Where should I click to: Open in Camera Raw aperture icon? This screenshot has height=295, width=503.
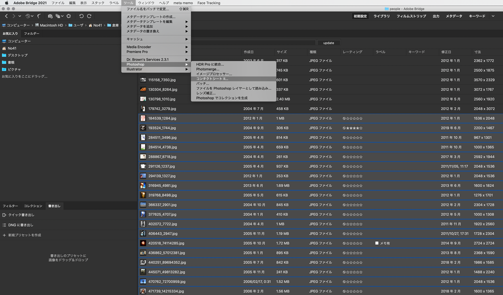(x=68, y=16)
